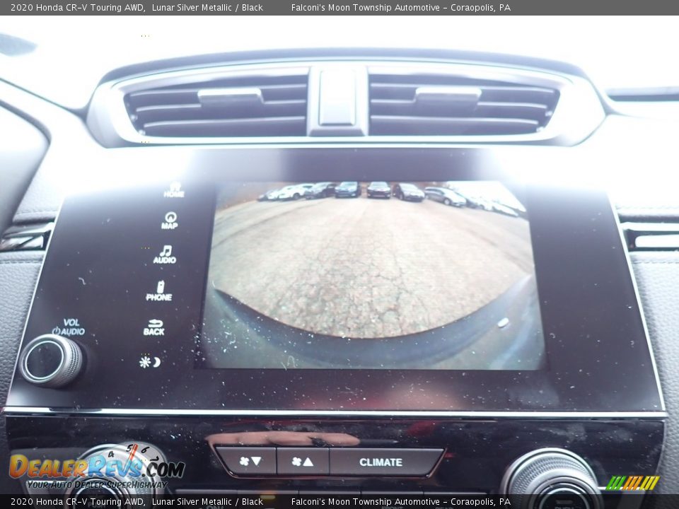The width and height of the screenshot is (679, 509).
Task: Adjust the left air vent slider tab
Action: click(x=229, y=95)
